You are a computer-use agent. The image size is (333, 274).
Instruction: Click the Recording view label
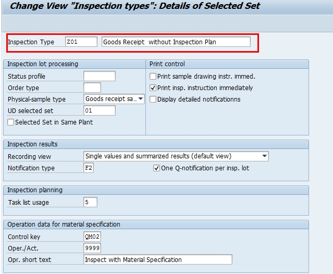29,157
